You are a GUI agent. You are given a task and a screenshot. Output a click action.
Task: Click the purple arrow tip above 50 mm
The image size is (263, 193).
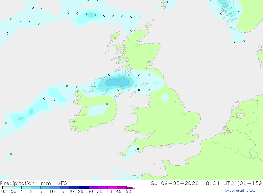point(131,188)
